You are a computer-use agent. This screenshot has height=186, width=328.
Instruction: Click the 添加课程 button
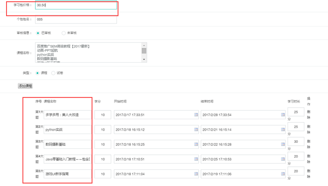tap(25, 86)
